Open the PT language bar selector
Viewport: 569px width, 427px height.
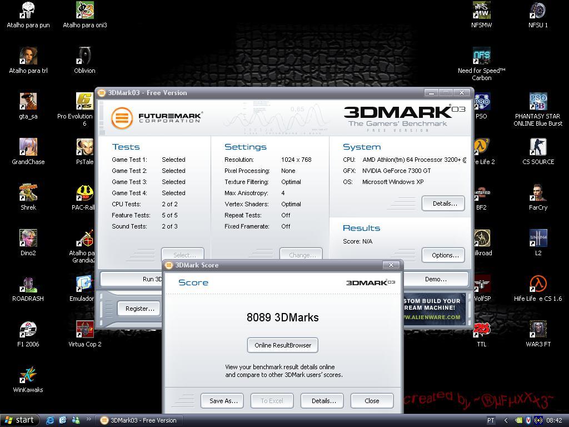point(491,420)
